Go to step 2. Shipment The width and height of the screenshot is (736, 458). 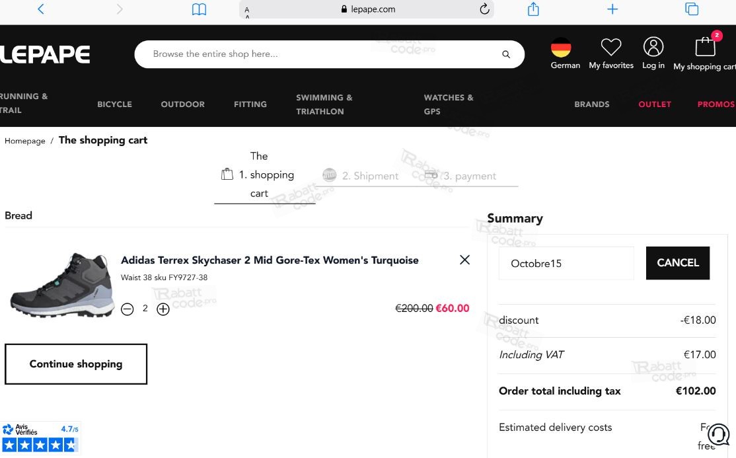(x=361, y=176)
